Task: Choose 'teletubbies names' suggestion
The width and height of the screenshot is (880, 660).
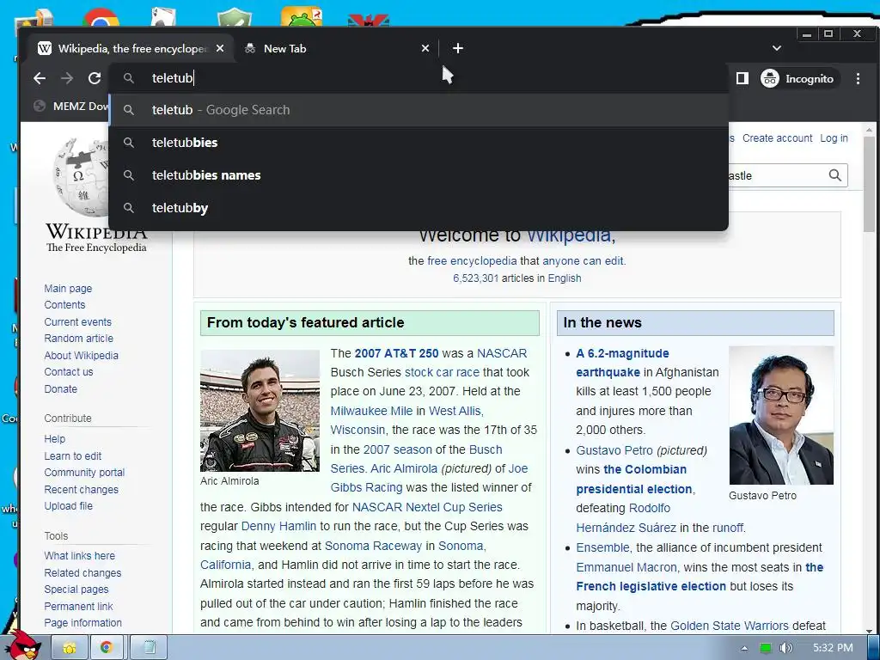Action: click(419, 175)
